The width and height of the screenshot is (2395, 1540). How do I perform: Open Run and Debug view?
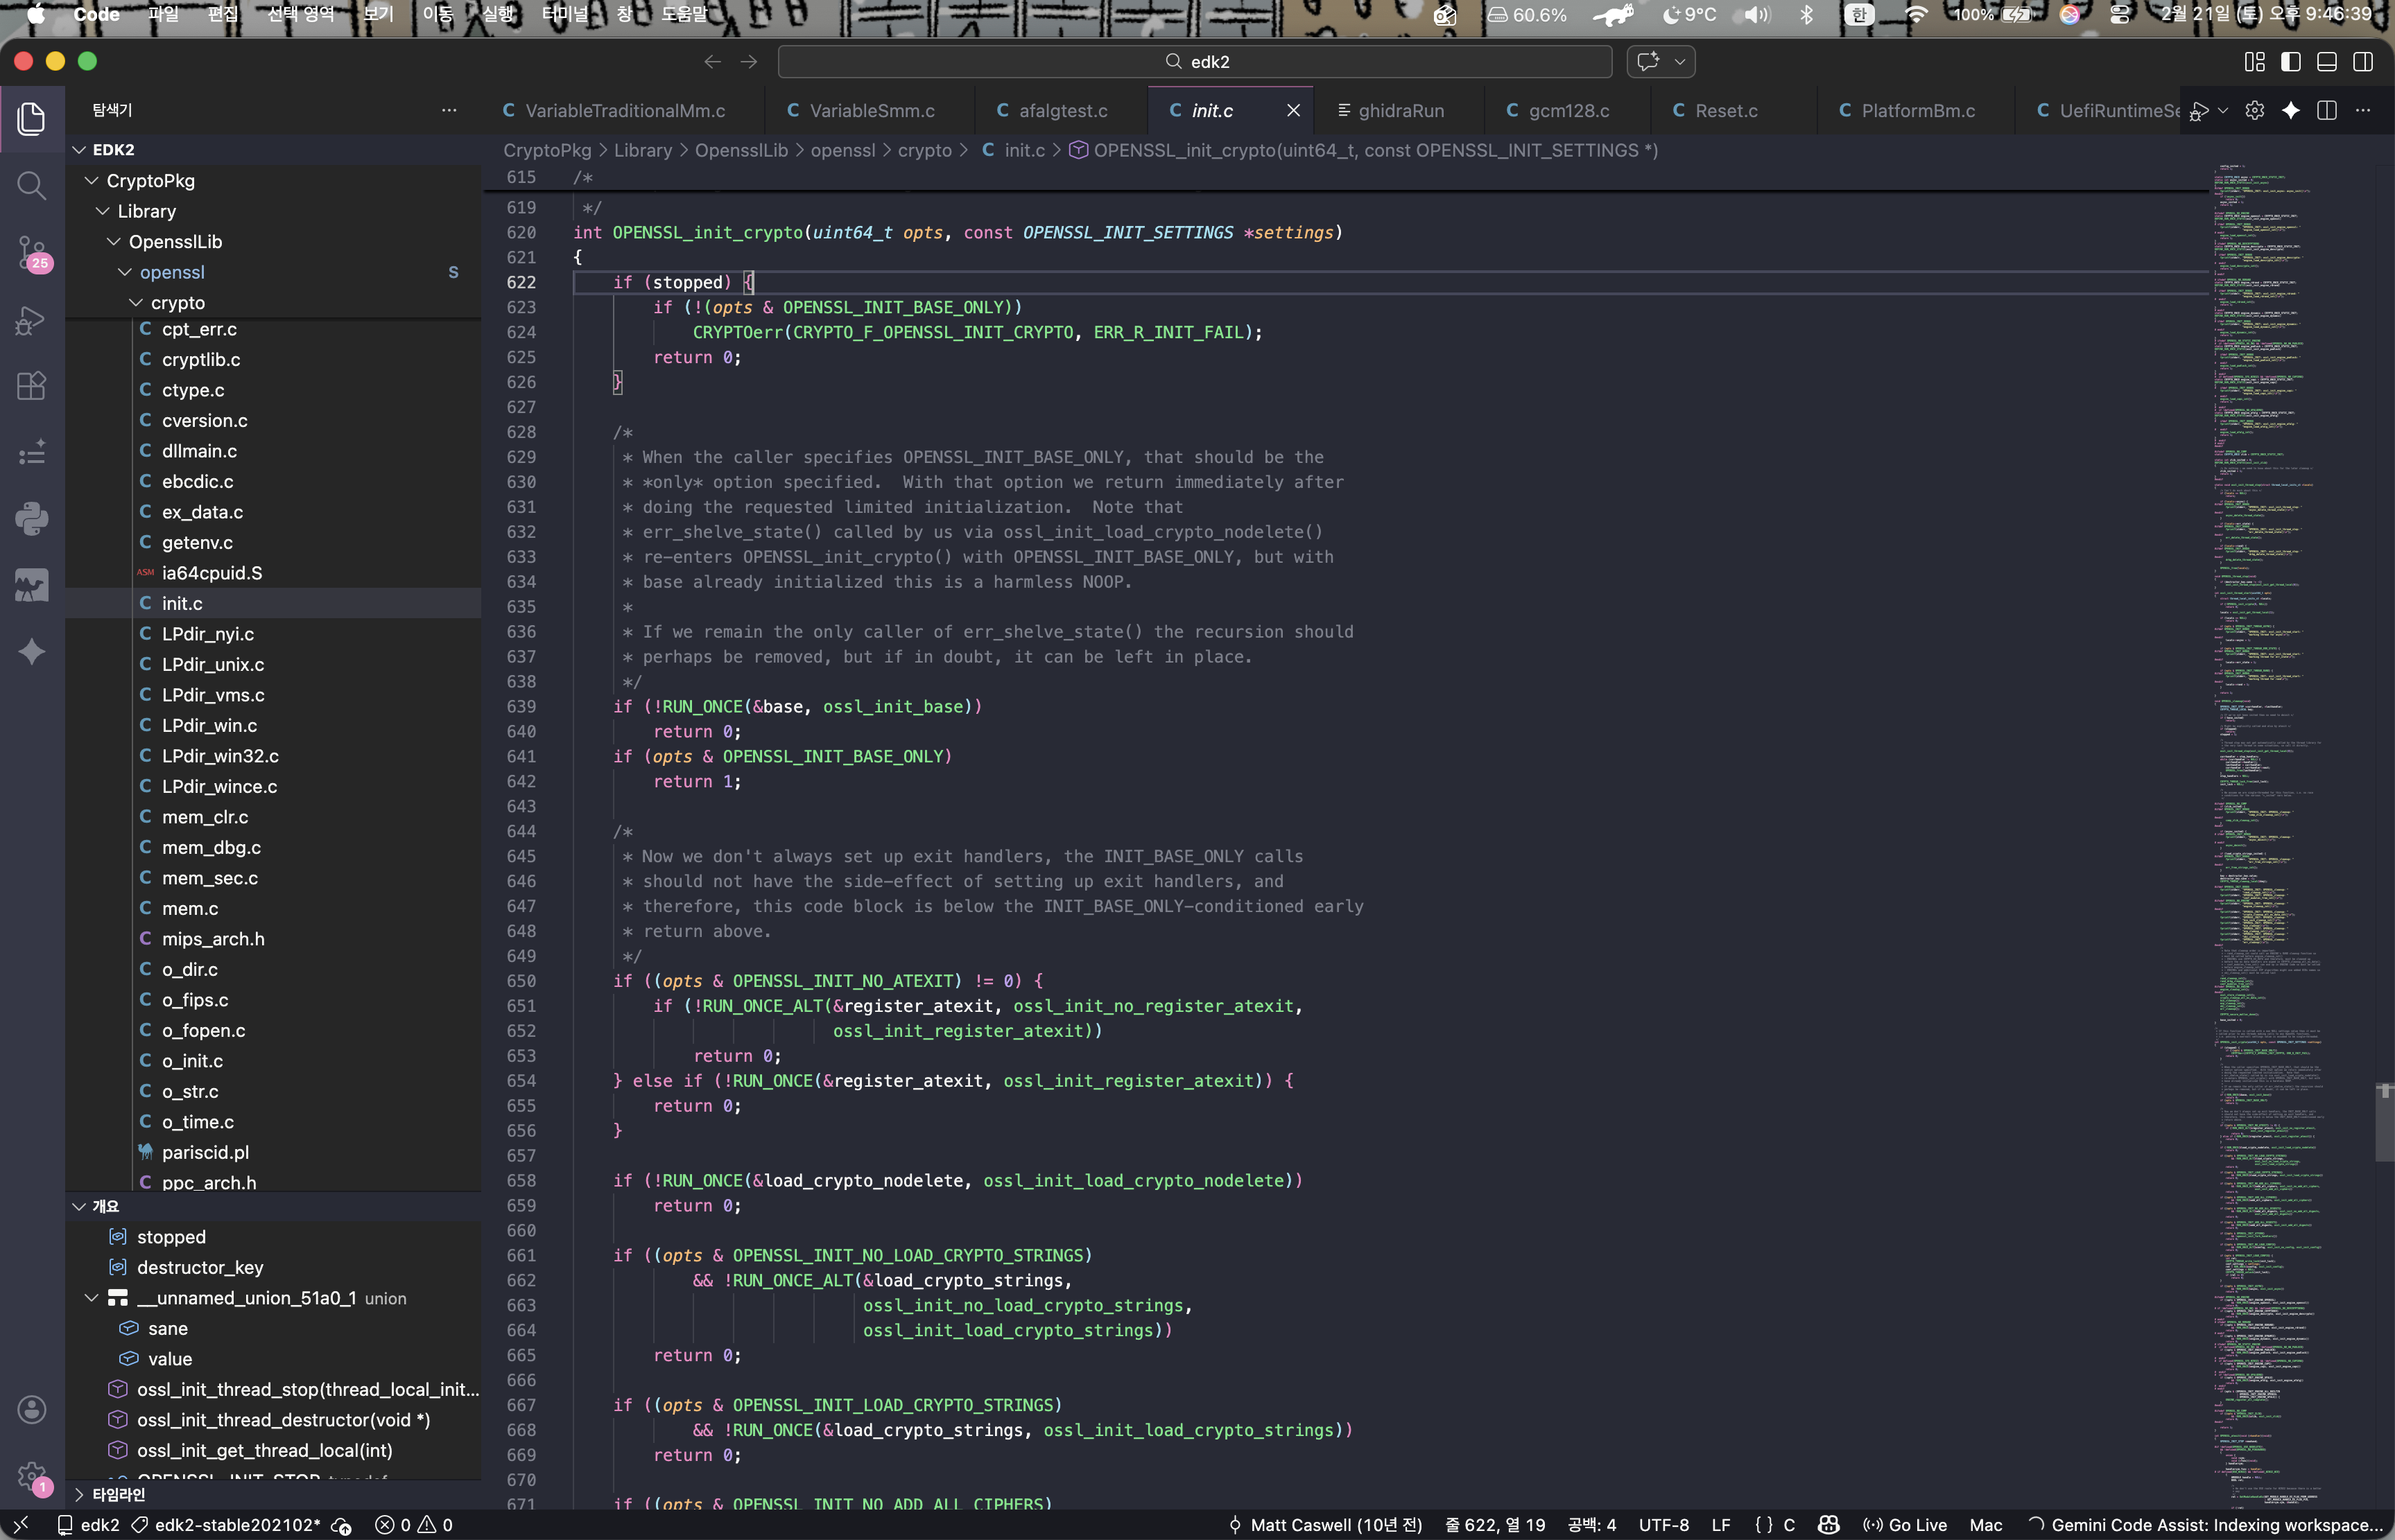point(31,320)
